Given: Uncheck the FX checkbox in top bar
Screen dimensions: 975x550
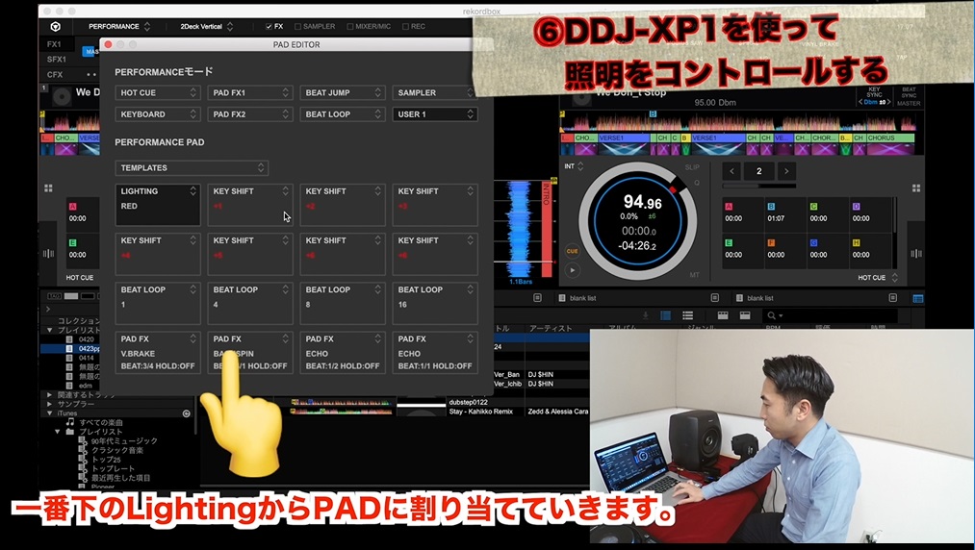Looking at the screenshot, I should (269, 27).
